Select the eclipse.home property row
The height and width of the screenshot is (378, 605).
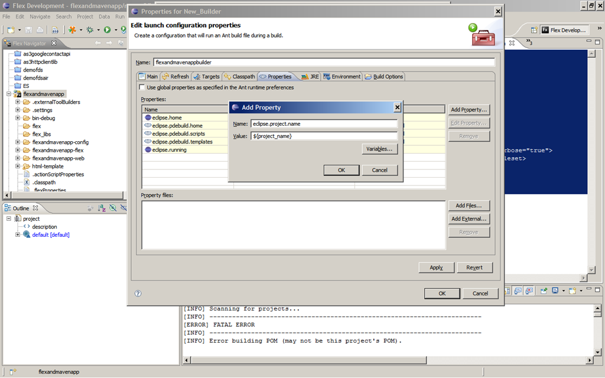185,118
